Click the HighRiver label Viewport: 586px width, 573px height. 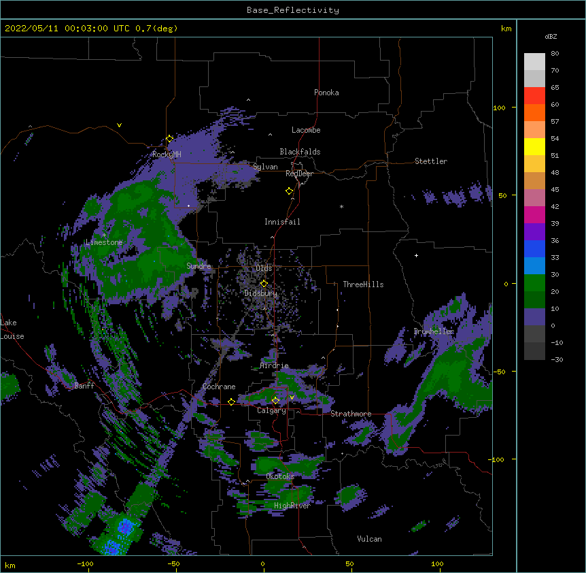(x=292, y=506)
